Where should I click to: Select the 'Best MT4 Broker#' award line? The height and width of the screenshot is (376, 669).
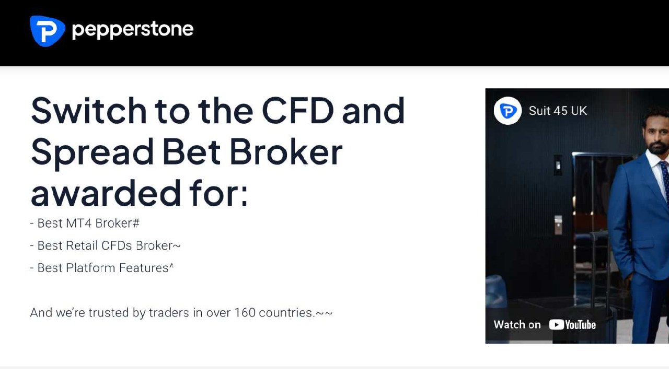tap(84, 223)
